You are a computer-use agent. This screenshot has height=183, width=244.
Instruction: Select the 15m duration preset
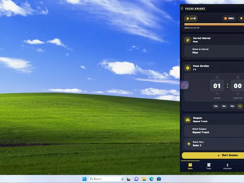click(216, 106)
